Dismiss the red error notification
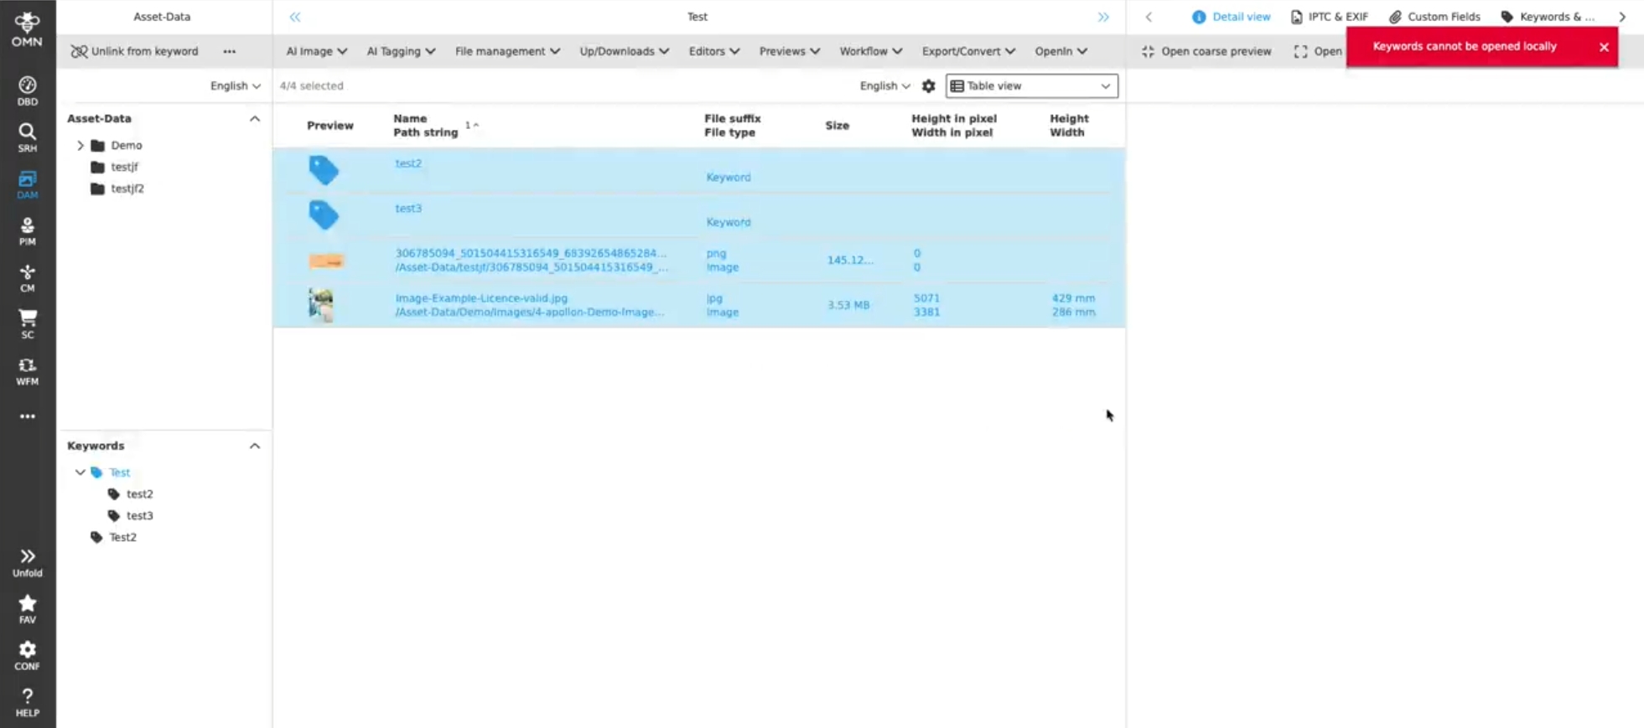 click(1603, 47)
